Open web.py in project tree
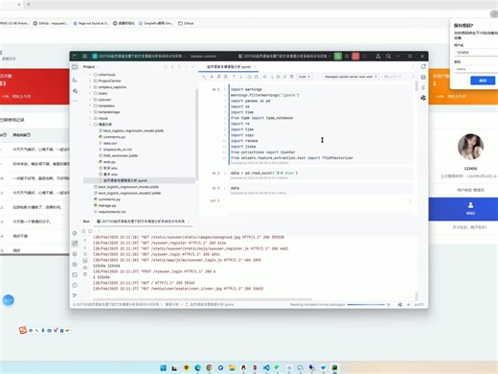This screenshot has height=374, width=498. [107, 162]
